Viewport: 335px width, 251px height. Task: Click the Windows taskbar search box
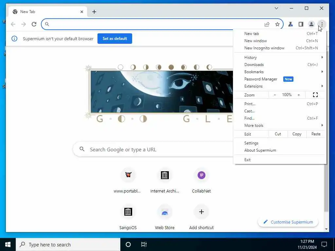click(68, 244)
